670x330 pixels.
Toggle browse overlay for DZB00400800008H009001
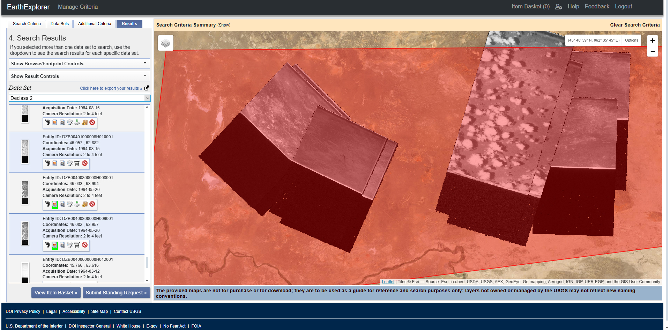pyautogui.click(x=55, y=245)
